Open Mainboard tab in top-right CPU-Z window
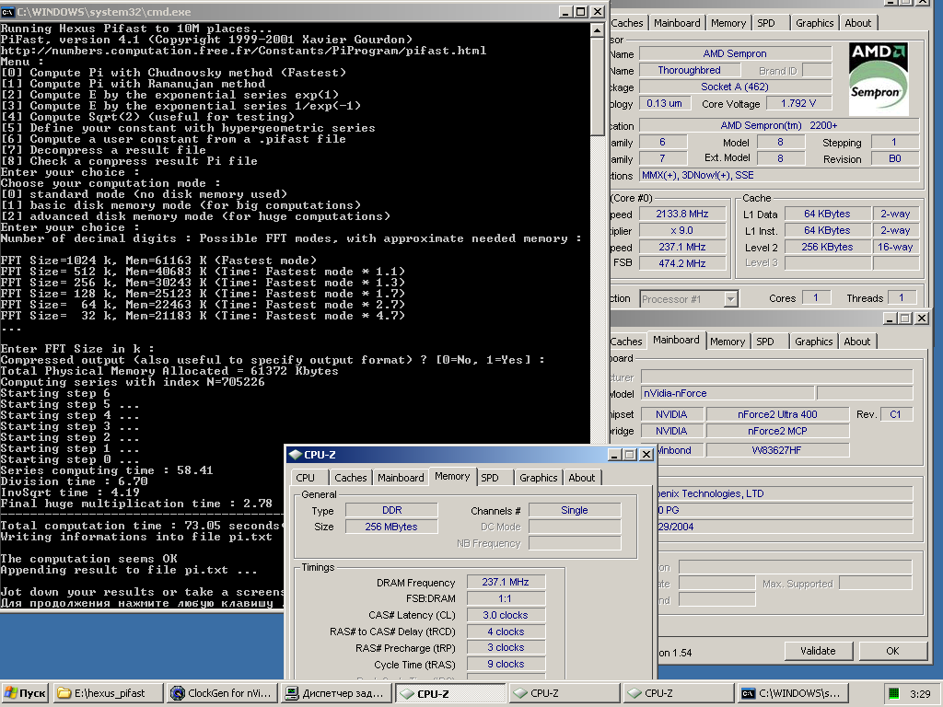The width and height of the screenshot is (943, 707). pyautogui.click(x=677, y=23)
